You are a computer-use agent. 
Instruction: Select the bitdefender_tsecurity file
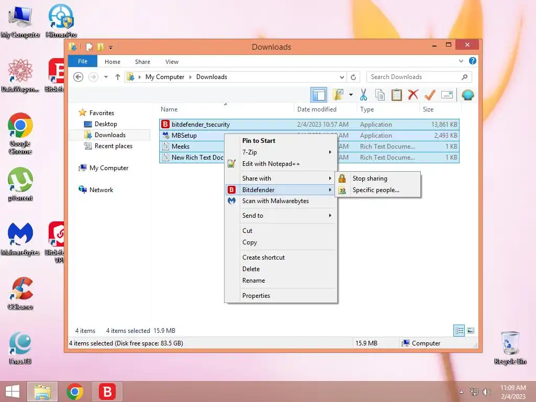pyautogui.click(x=309, y=125)
